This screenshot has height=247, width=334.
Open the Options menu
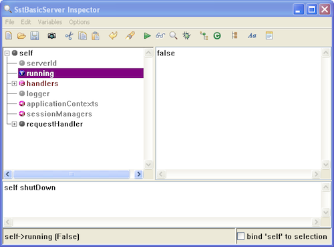coord(79,22)
